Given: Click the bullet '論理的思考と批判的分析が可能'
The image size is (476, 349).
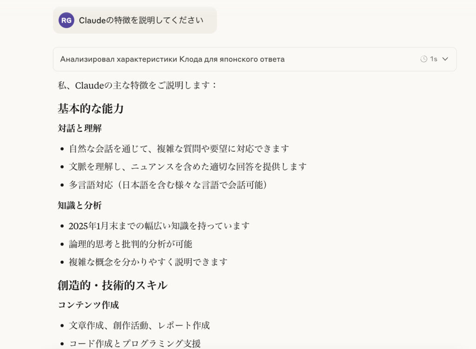Looking at the screenshot, I should 131,244.
